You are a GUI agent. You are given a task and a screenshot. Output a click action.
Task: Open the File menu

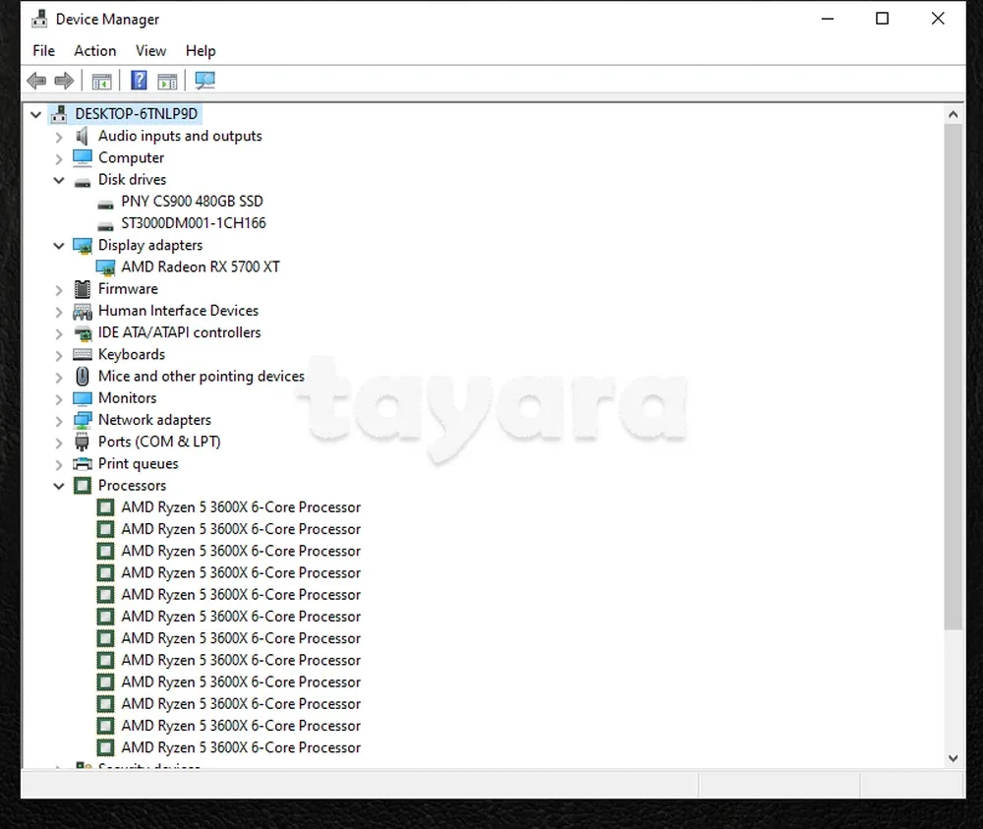point(43,51)
